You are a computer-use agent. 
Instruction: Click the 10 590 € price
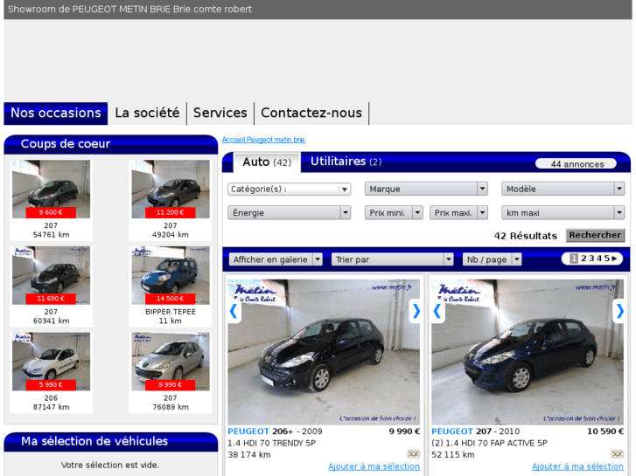(605, 431)
